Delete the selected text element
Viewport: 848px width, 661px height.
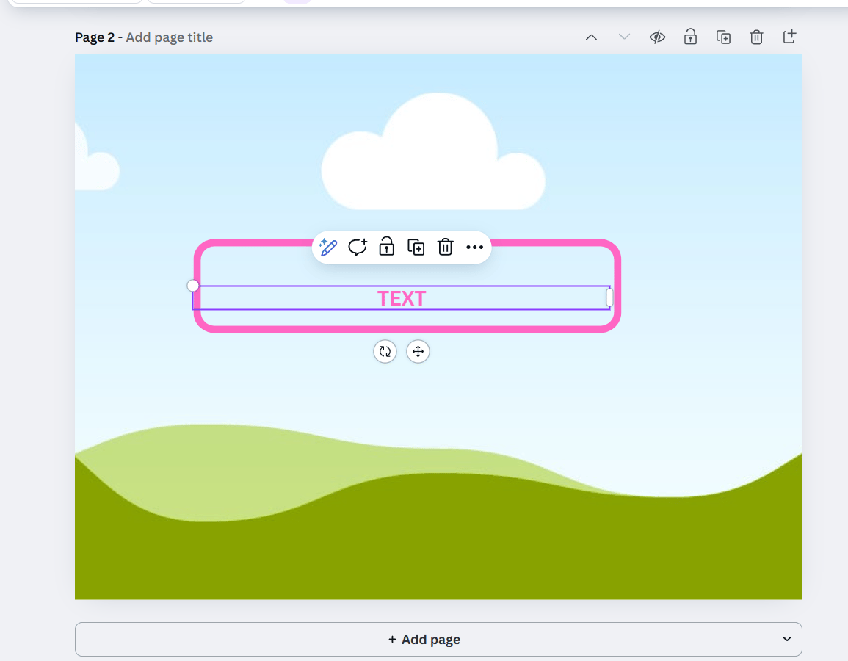(x=445, y=247)
